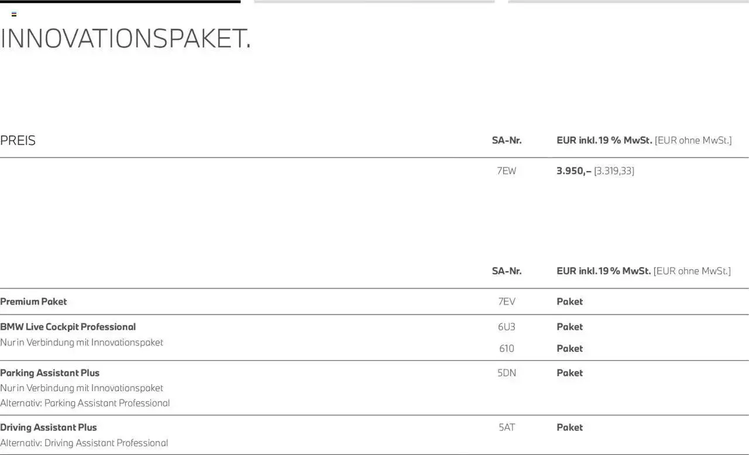Viewport: 749px width, 455px height.
Task: Click the INNOVATIONSPAKET heading
Action: (125, 39)
